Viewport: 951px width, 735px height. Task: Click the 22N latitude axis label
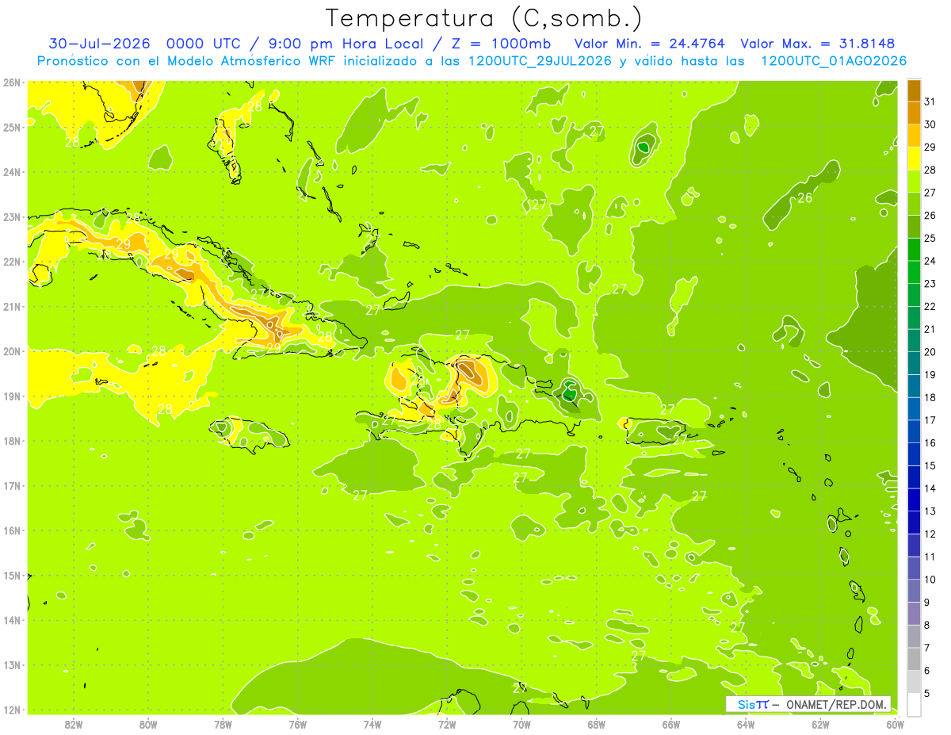(x=11, y=262)
